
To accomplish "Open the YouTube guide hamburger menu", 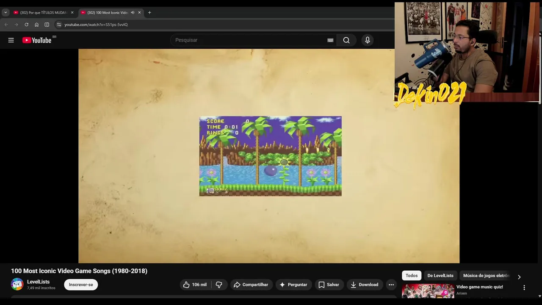I will [x=11, y=40].
